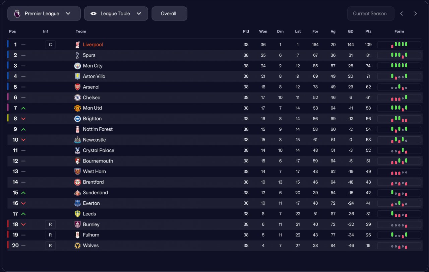
Task: Click the Overall filter button
Action: pyautogui.click(x=169, y=14)
